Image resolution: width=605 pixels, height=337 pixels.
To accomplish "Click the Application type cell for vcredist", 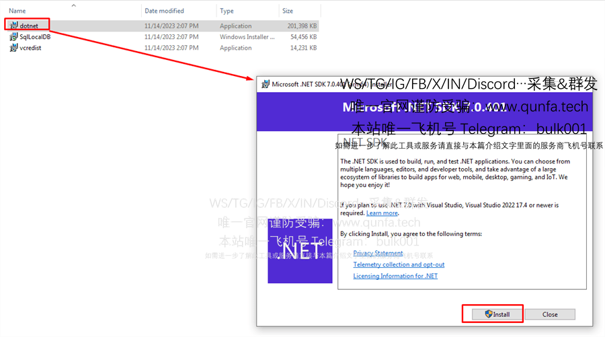I will pos(236,48).
